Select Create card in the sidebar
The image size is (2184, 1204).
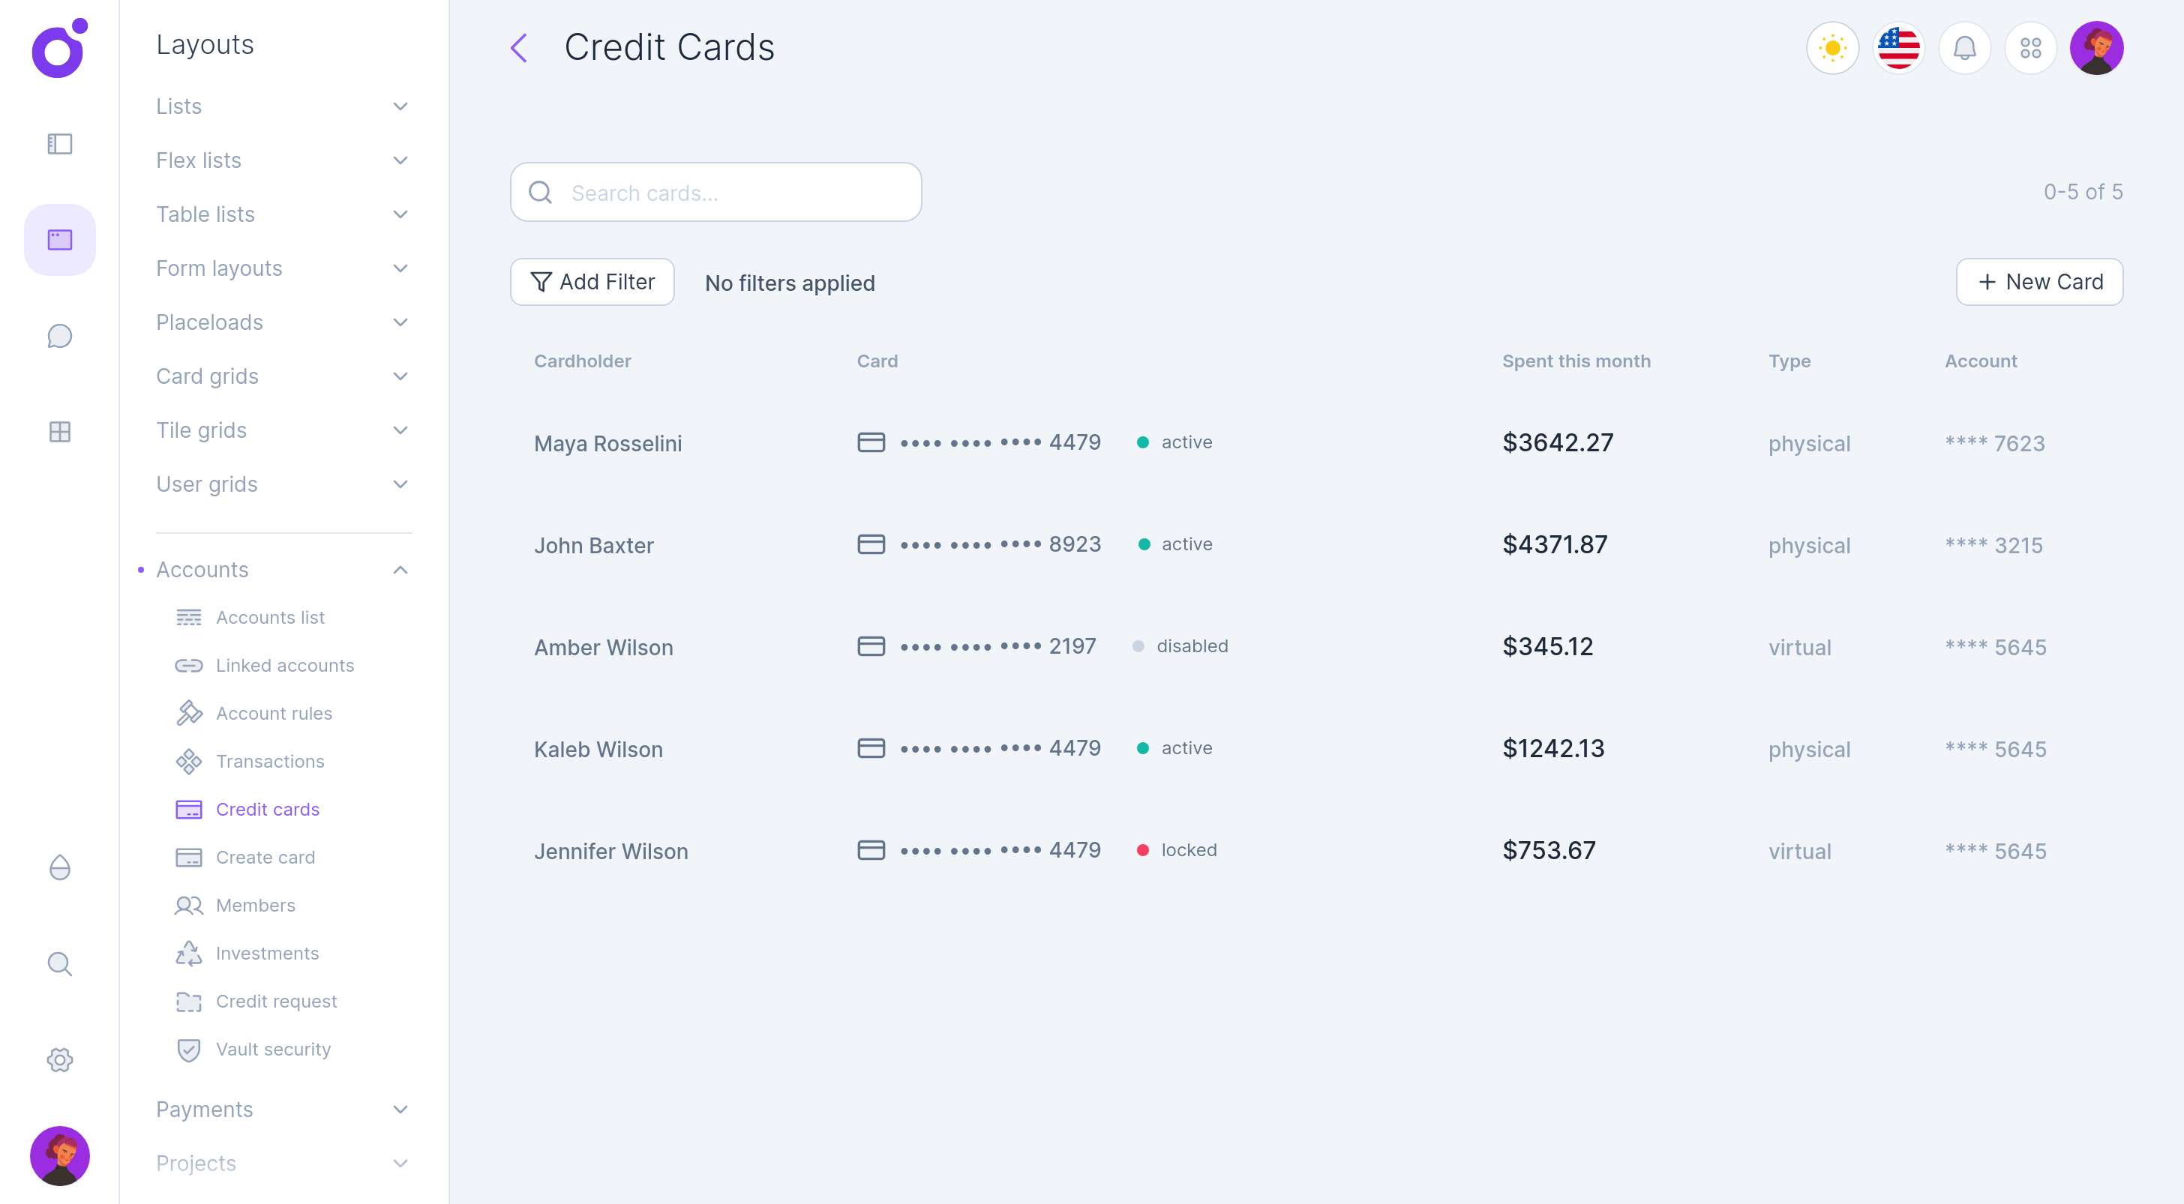pyautogui.click(x=265, y=857)
